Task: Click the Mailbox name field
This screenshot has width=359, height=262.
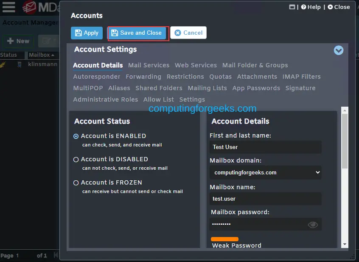Action: pos(265,199)
